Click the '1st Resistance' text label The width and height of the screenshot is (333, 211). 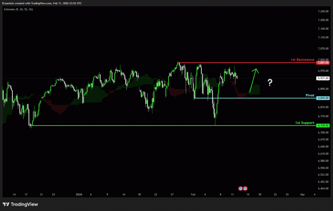[x=302, y=60]
